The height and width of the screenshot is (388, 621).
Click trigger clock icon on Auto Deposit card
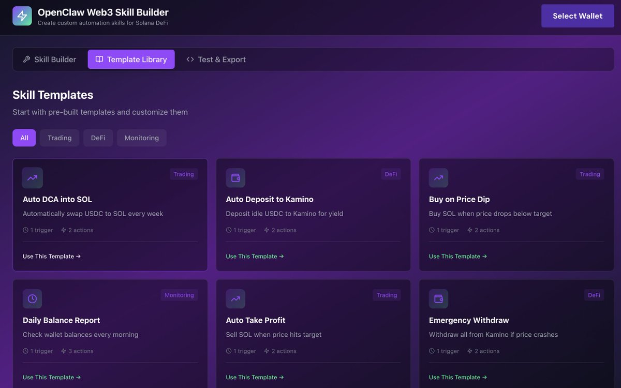tap(229, 230)
